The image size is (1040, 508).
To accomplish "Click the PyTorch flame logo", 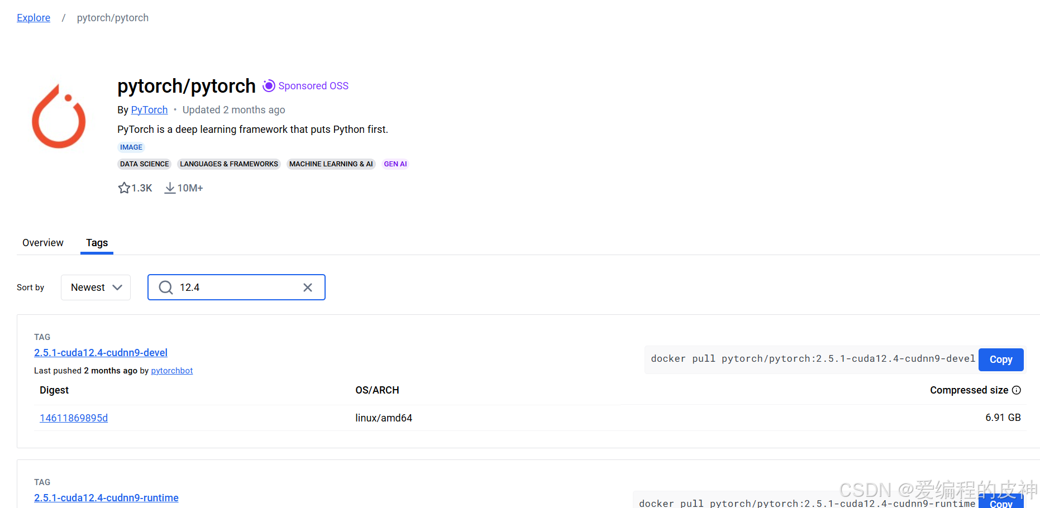I will pos(59,117).
